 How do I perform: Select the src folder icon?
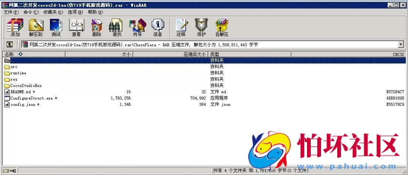tap(7, 67)
